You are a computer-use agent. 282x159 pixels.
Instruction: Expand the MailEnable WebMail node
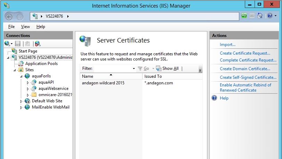(21, 107)
